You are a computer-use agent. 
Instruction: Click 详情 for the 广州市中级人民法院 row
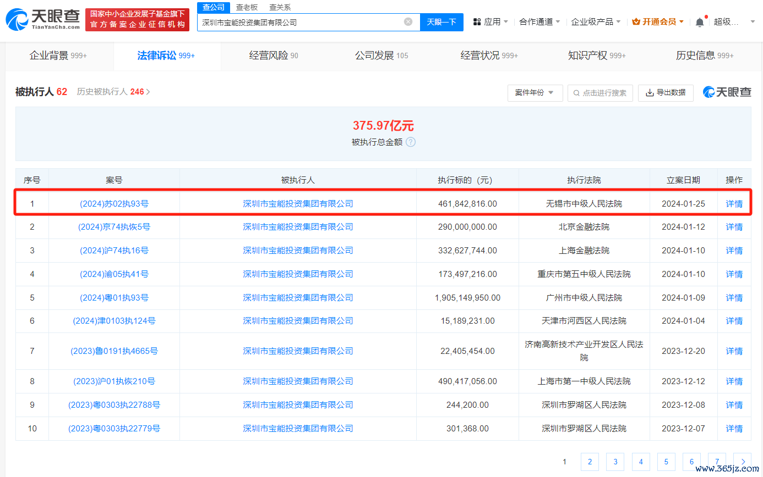tap(734, 298)
